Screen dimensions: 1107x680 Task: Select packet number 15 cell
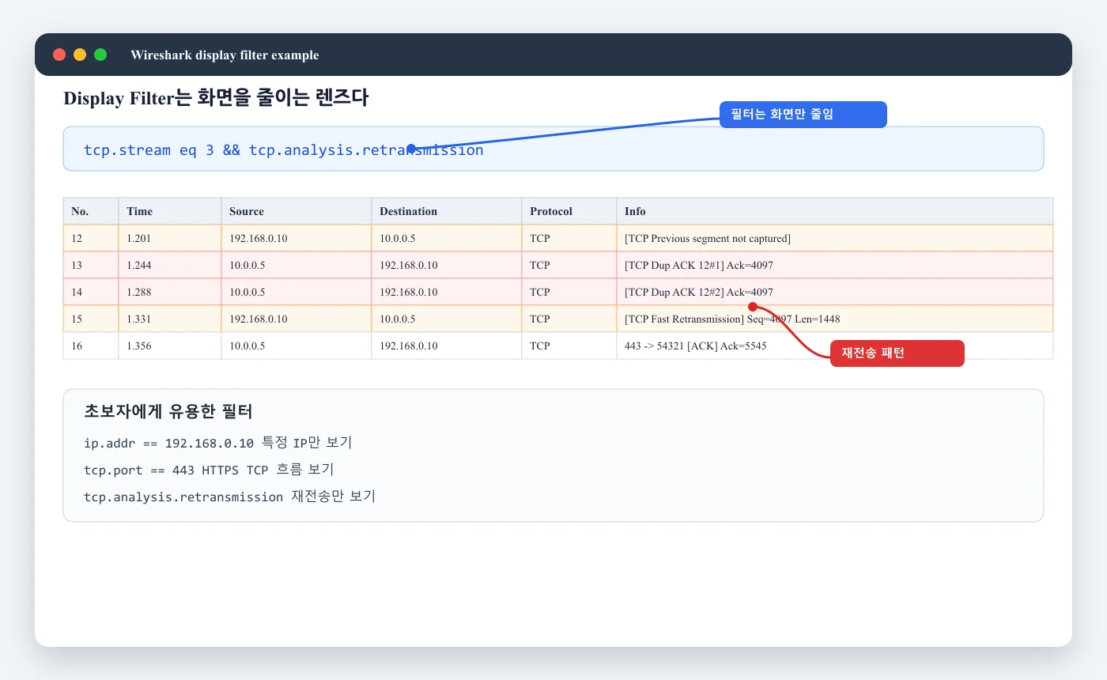[91, 319]
